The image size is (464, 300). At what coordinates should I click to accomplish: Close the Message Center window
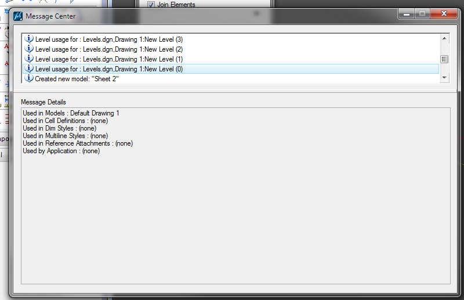coord(444,13)
